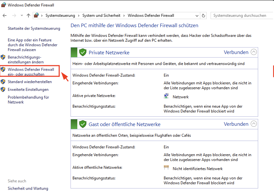Refresh the Control Panel view
This screenshot has height=193, width=274.
coord(203,16)
